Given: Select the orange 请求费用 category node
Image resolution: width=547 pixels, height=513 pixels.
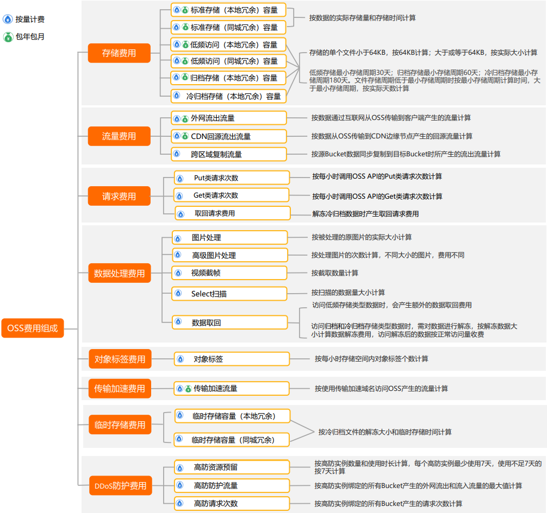Looking at the screenshot, I should tap(119, 196).
